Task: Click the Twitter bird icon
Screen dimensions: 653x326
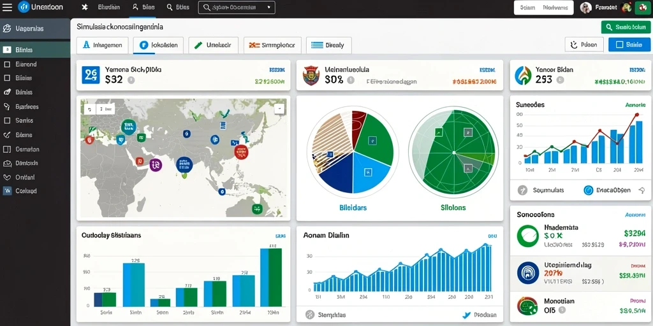Action: pos(466,315)
